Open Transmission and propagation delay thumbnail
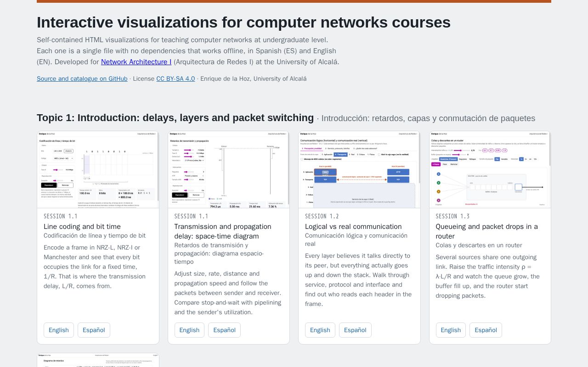Screen dimensions: 588x367 point(229,170)
